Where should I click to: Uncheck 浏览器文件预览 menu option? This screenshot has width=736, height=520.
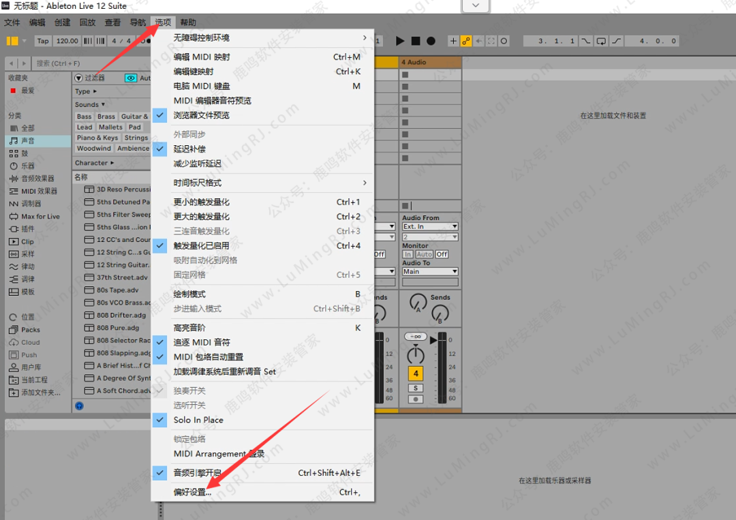(201, 115)
